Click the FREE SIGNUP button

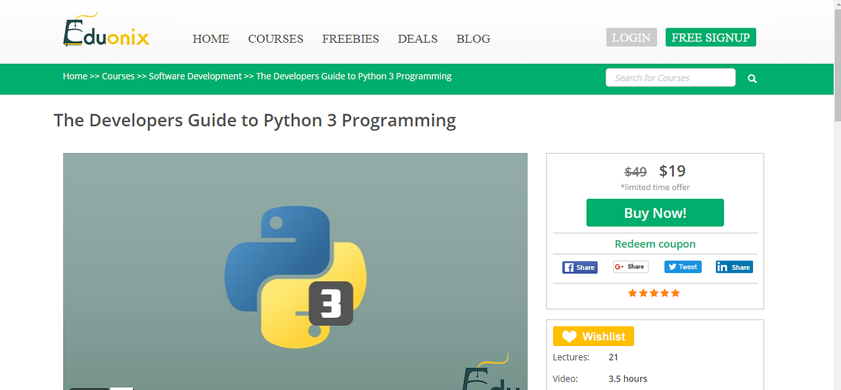pyautogui.click(x=710, y=37)
